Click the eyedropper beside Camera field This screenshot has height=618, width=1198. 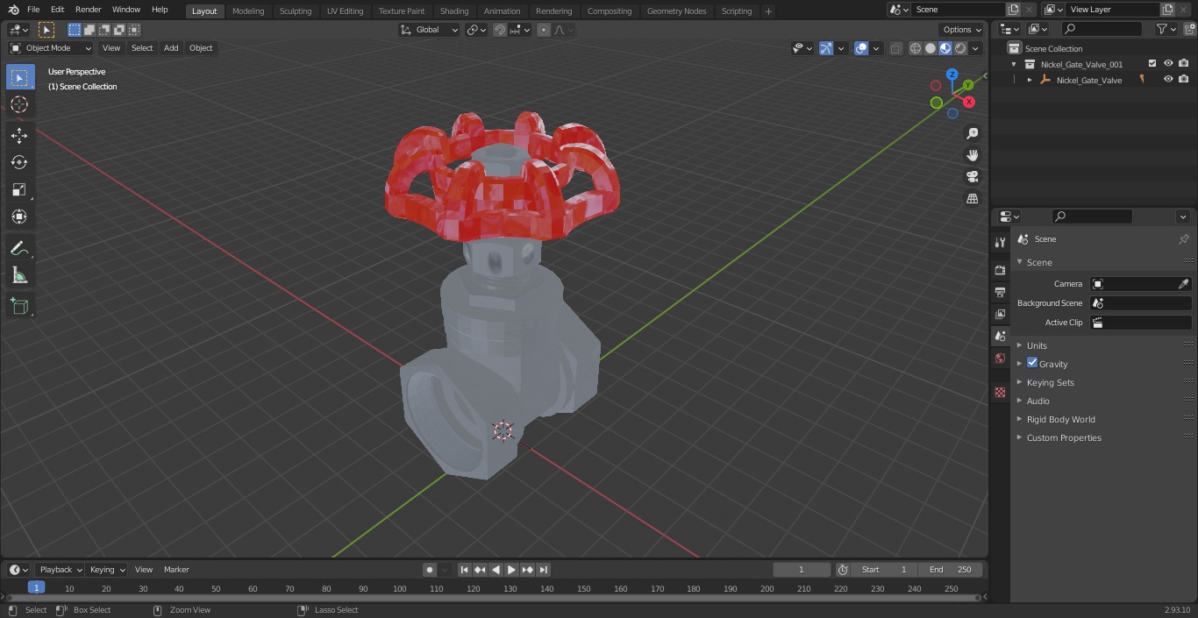(1183, 284)
